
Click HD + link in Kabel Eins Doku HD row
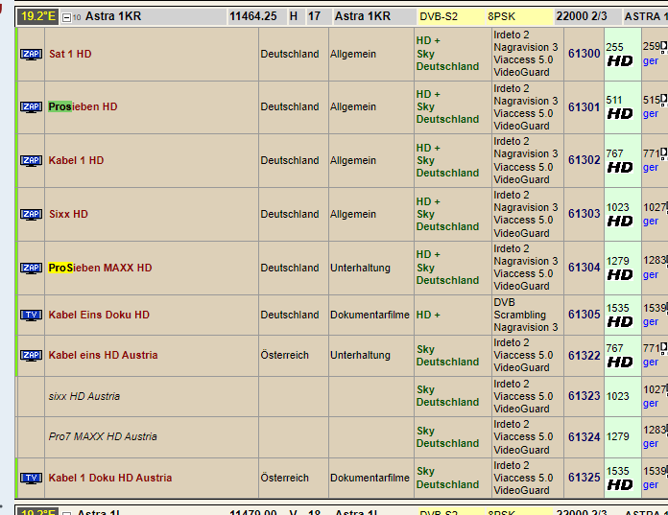428,315
